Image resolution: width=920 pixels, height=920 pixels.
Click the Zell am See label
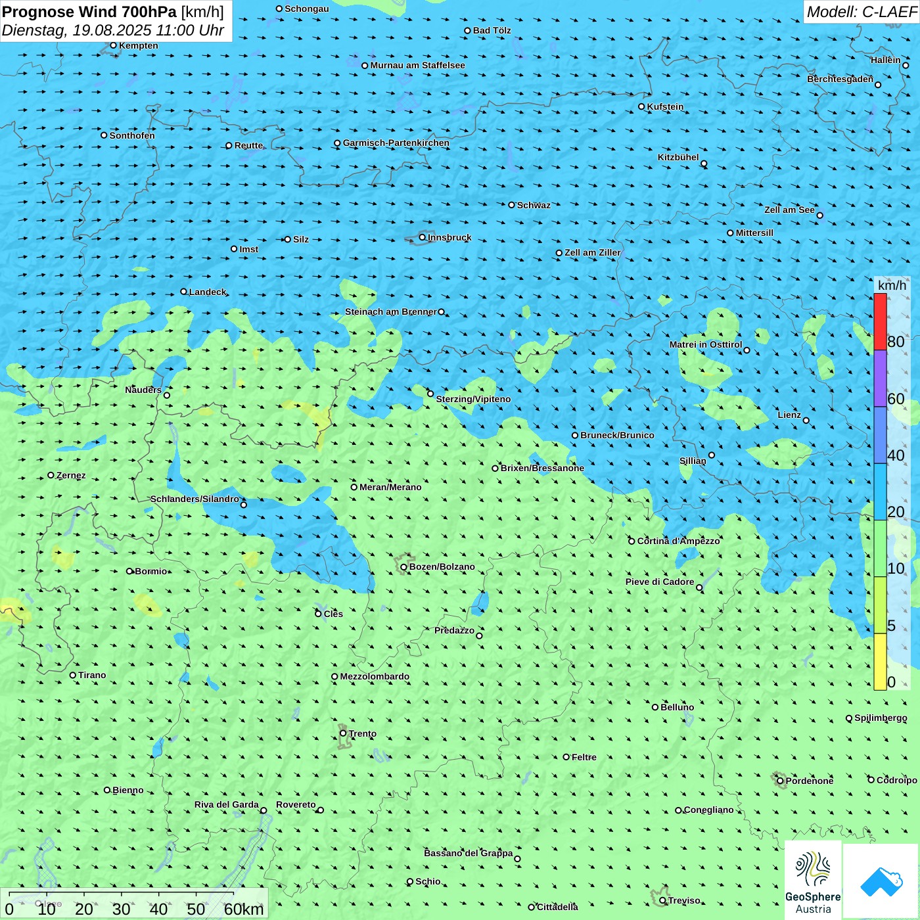click(789, 210)
